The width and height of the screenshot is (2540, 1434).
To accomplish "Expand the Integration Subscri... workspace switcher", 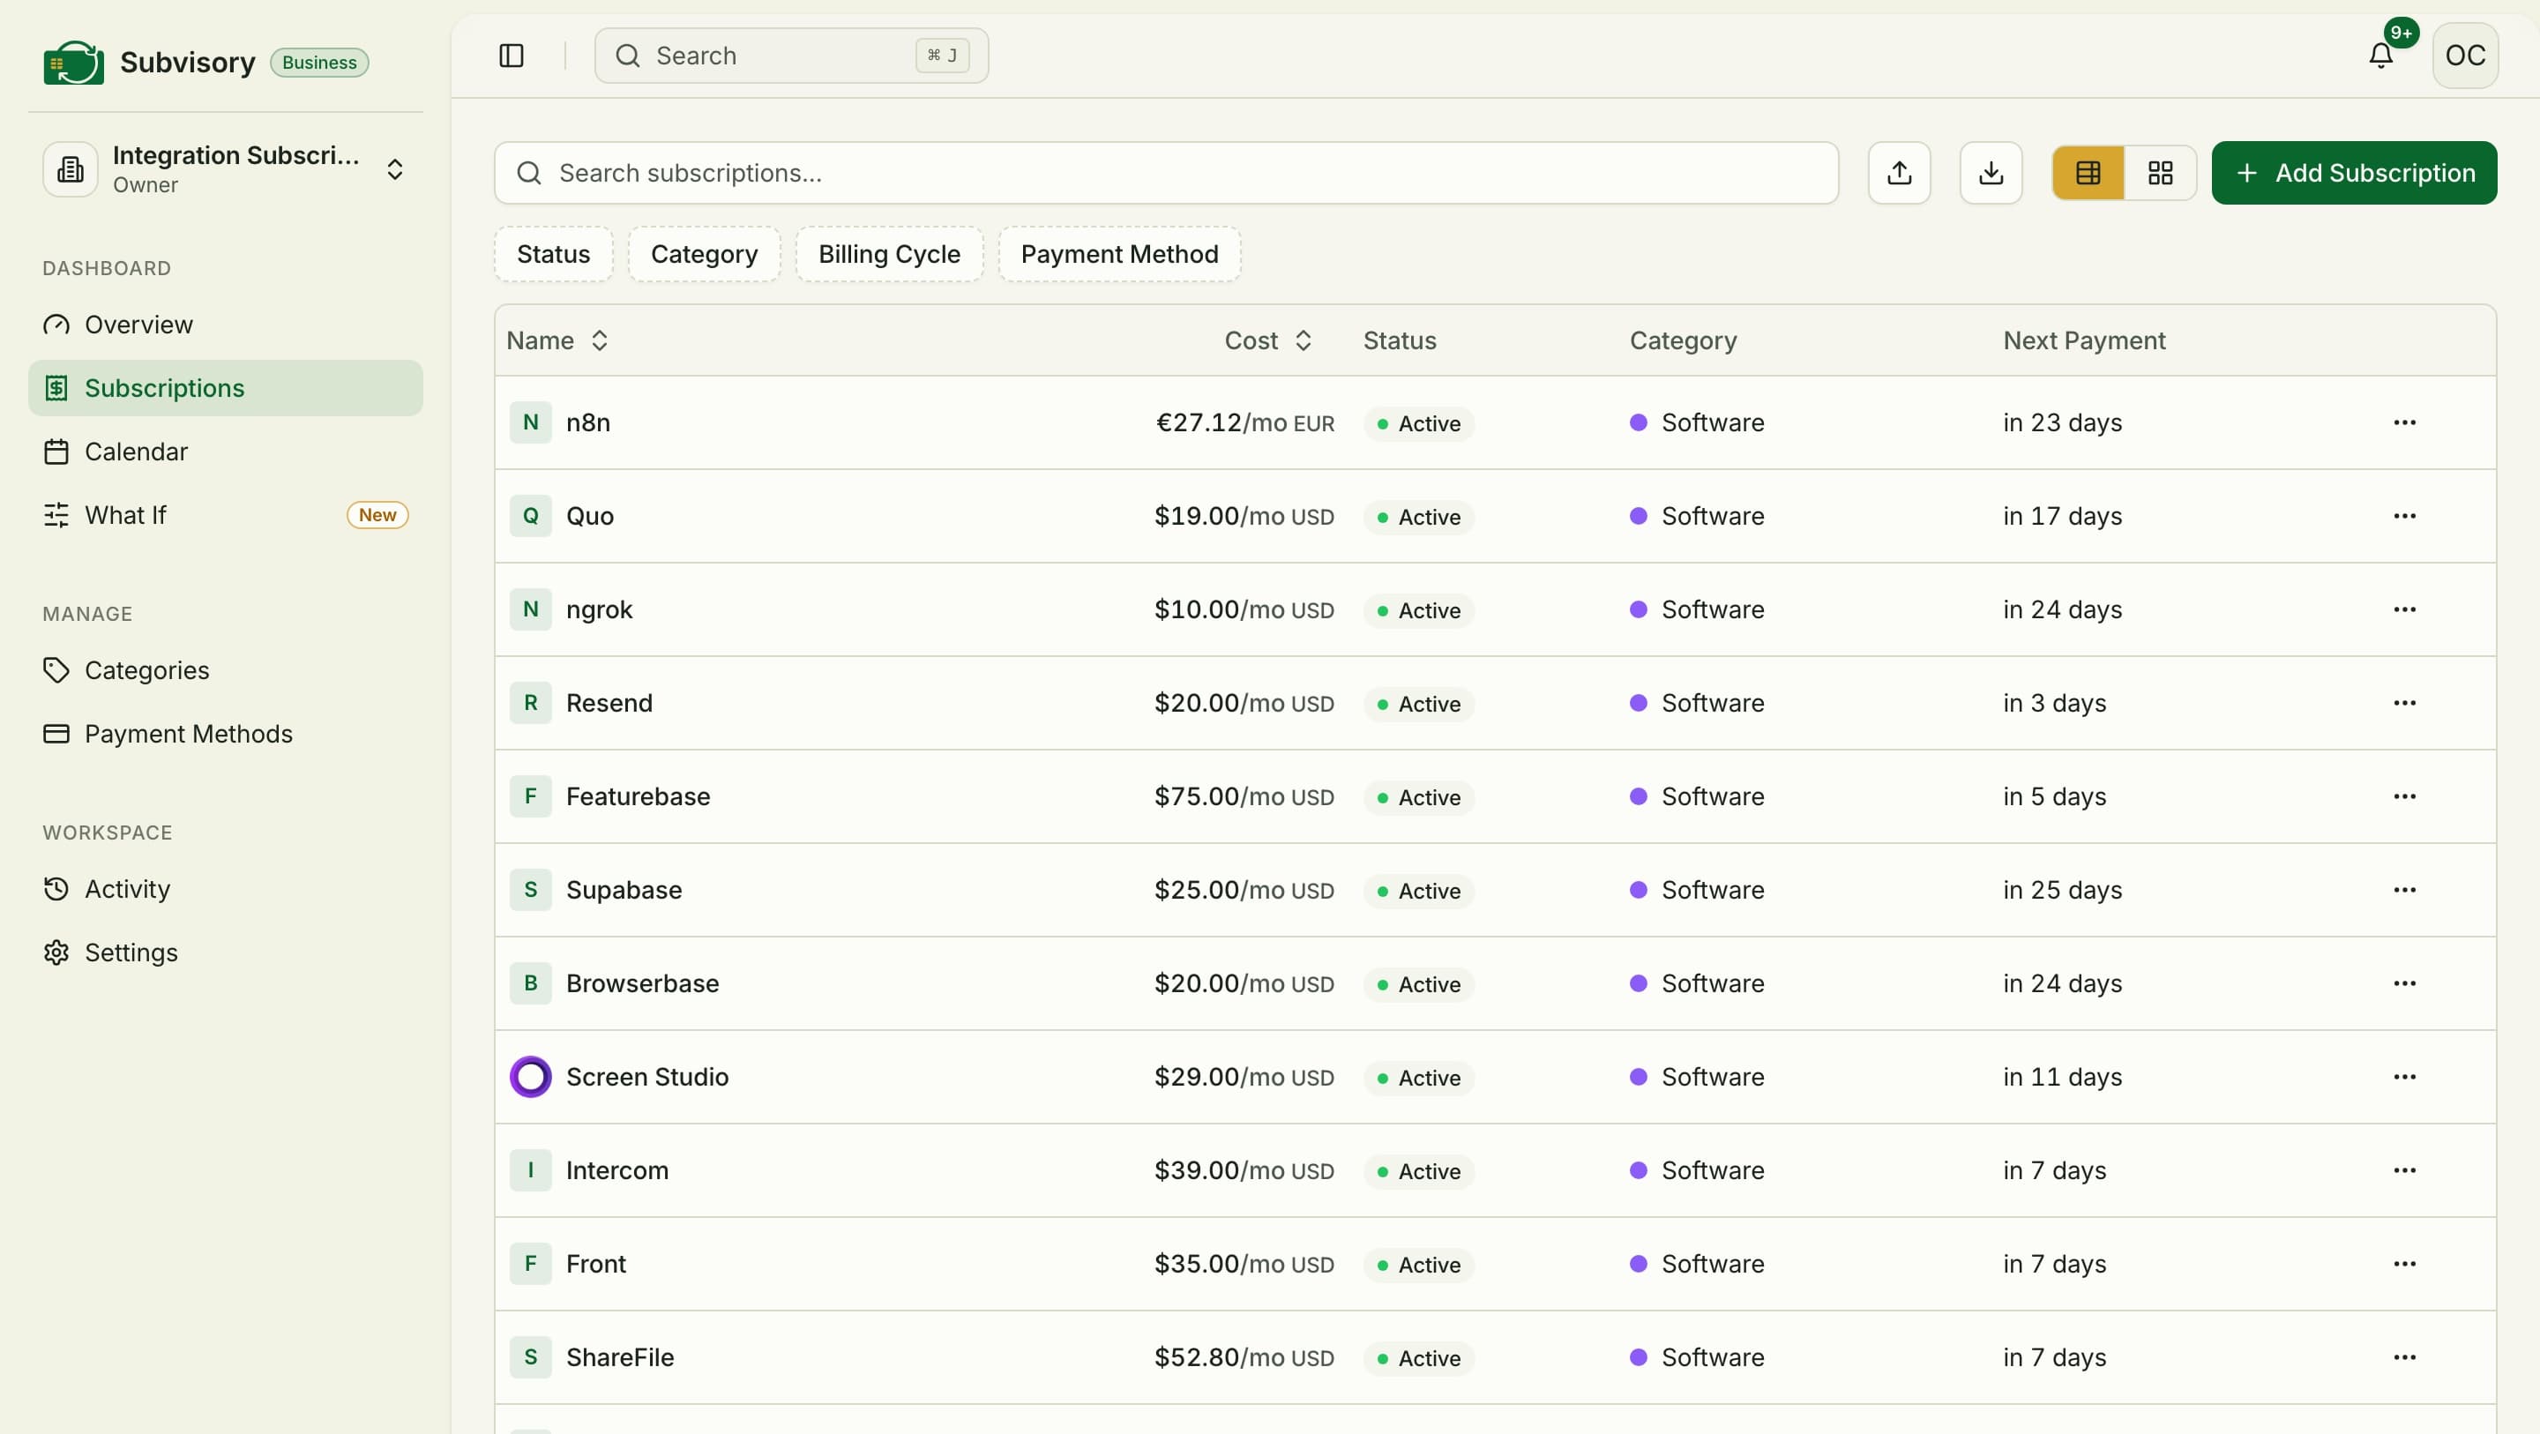I will tap(226, 169).
